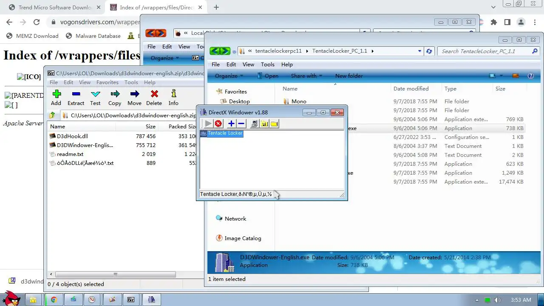Open the Share with dropdown in explorer toolbar

(306, 76)
